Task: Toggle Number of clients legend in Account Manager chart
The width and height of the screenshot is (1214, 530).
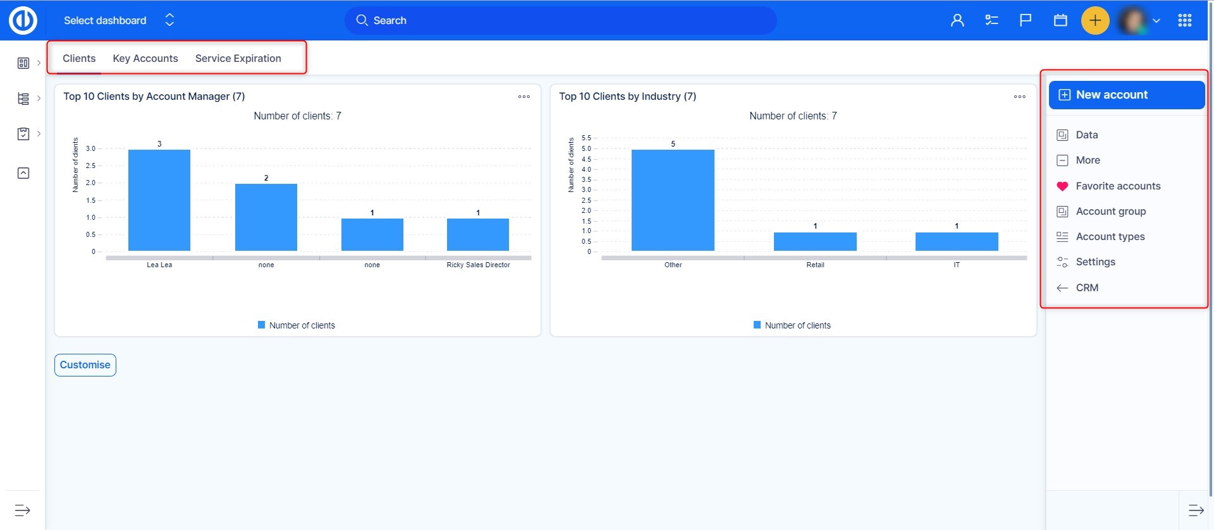Action: click(x=296, y=325)
